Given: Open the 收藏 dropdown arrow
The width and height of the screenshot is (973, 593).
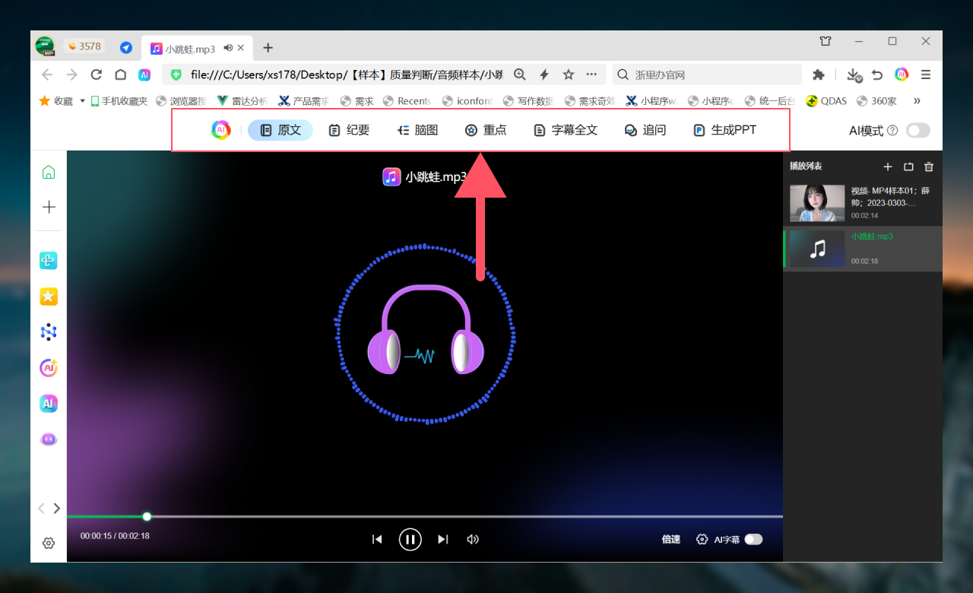Looking at the screenshot, I should pos(82,101).
